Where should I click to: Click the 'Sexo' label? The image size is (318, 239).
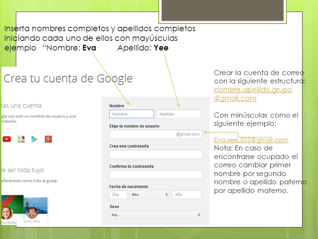[114, 206]
